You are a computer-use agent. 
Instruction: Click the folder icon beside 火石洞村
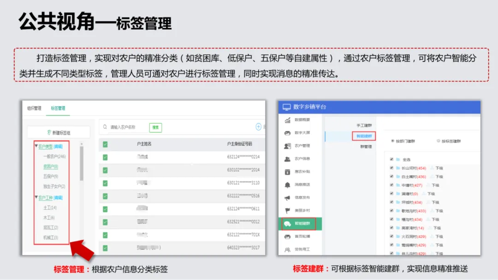point(398,237)
